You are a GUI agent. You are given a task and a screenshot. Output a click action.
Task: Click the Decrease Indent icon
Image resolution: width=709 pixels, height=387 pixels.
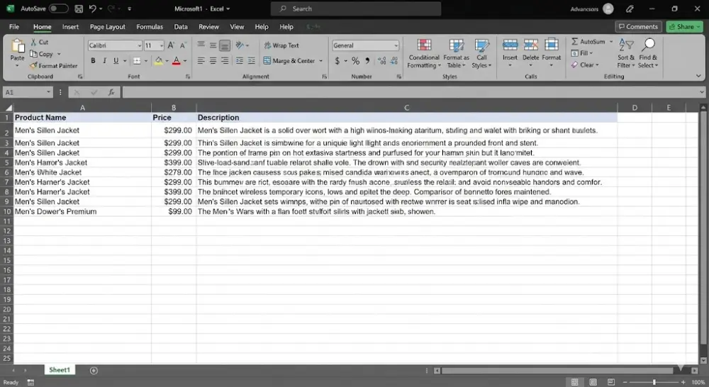(240, 60)
